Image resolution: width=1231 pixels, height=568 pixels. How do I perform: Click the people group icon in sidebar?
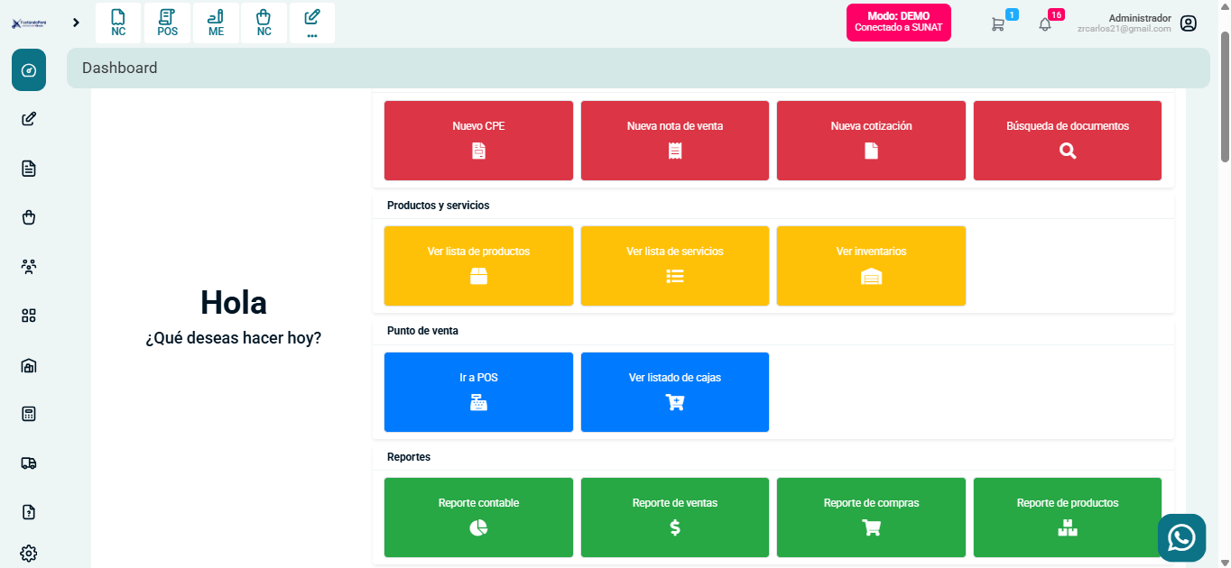(29, 267)
